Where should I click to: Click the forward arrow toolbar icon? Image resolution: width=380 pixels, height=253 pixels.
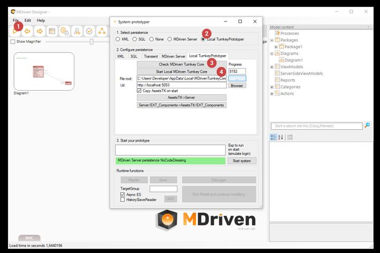coord(40,31)
